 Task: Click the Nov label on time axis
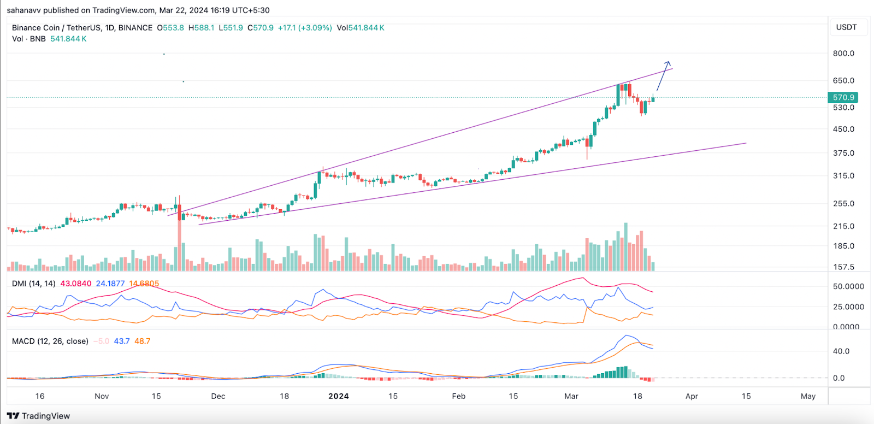point(102,396)
